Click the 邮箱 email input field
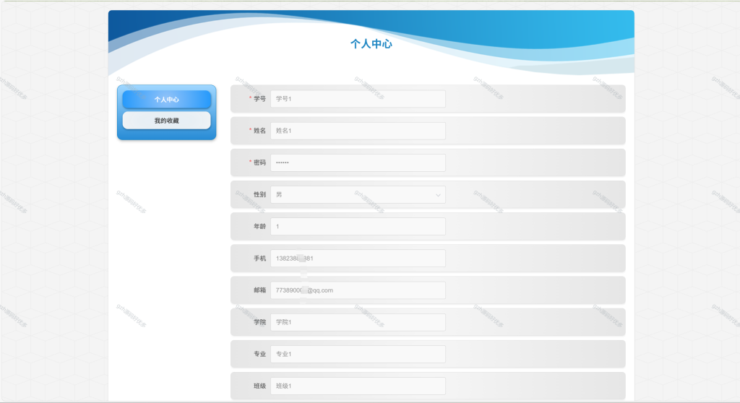This screenshot has height=403, width=740. pyautogui.click(x=358, y=290)
